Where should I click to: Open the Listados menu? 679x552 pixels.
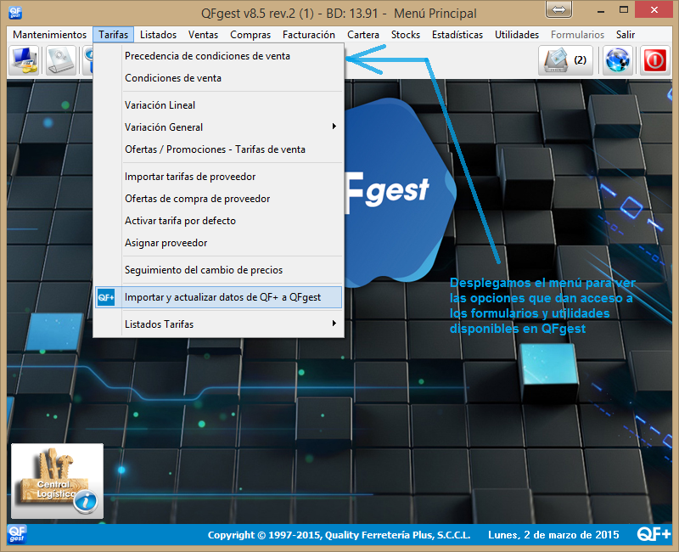click(158, 35)
